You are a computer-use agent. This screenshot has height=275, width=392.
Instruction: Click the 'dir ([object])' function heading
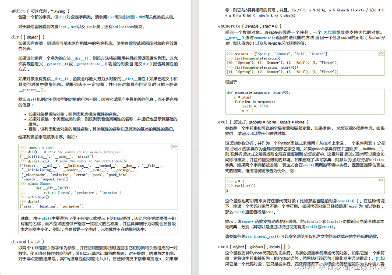pyautogui.click(x=28, y=37)
